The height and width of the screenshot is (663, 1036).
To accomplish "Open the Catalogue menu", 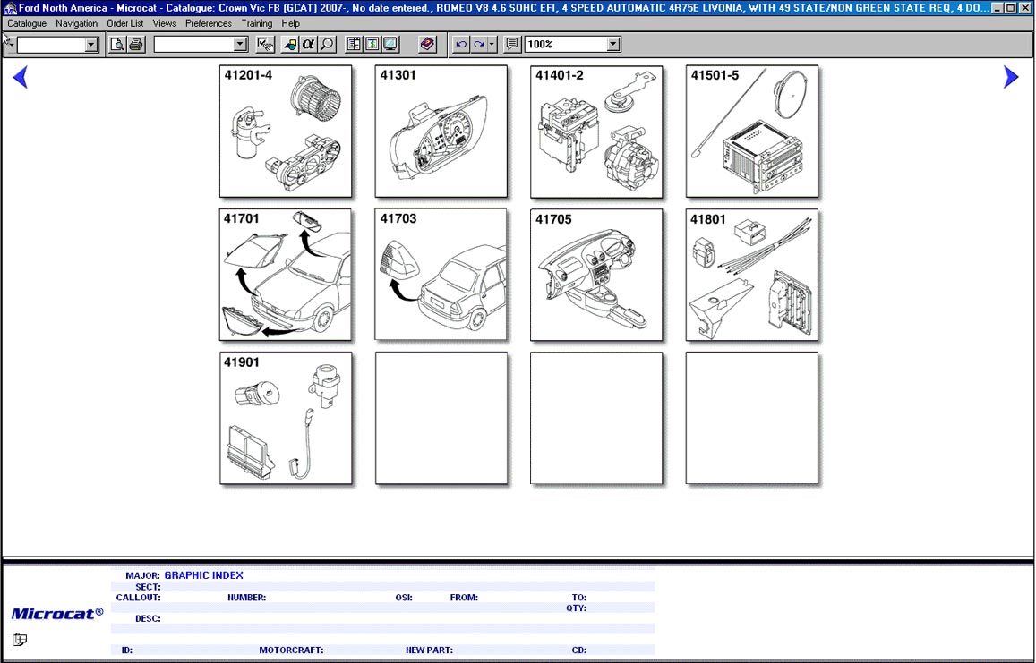I will coord(27,23).
